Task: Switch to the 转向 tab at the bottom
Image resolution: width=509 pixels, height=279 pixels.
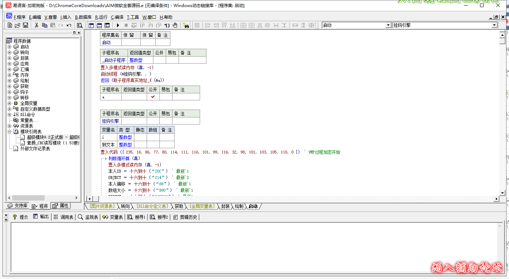Action: pyautogui.click(x=124, y=206)
